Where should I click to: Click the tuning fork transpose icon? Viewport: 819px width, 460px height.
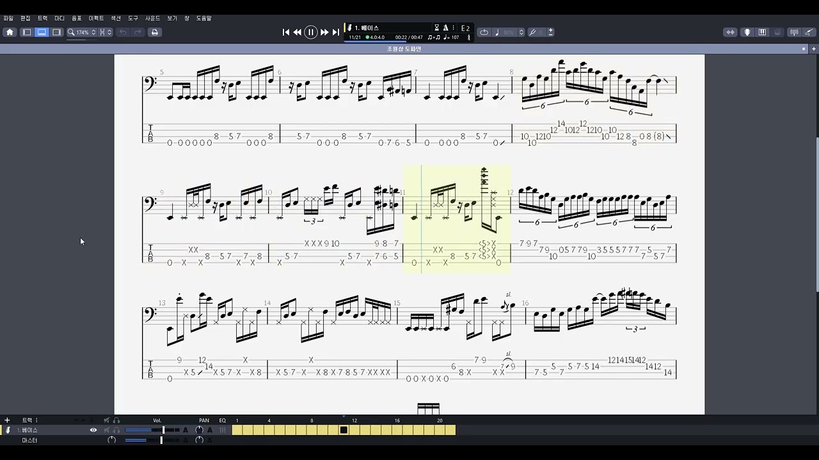click(x=533, y=32)
